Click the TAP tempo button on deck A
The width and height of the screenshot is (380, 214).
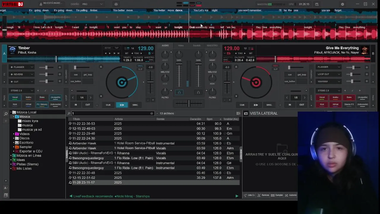click(116, 48)
